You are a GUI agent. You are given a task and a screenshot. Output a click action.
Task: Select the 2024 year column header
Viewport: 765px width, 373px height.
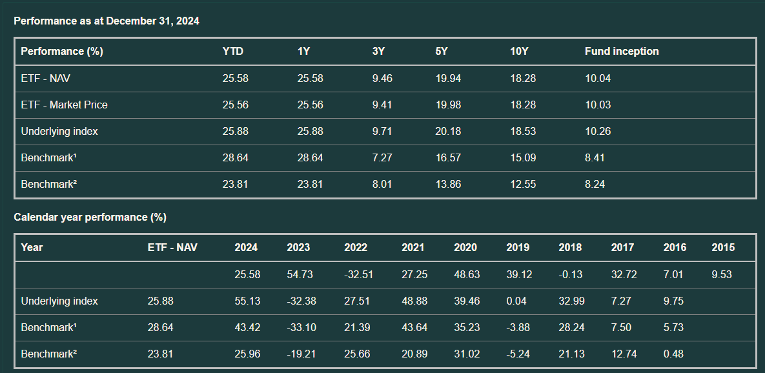click(x=246, y=247)
